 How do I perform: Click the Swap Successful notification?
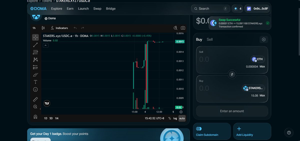coord(240,23)
